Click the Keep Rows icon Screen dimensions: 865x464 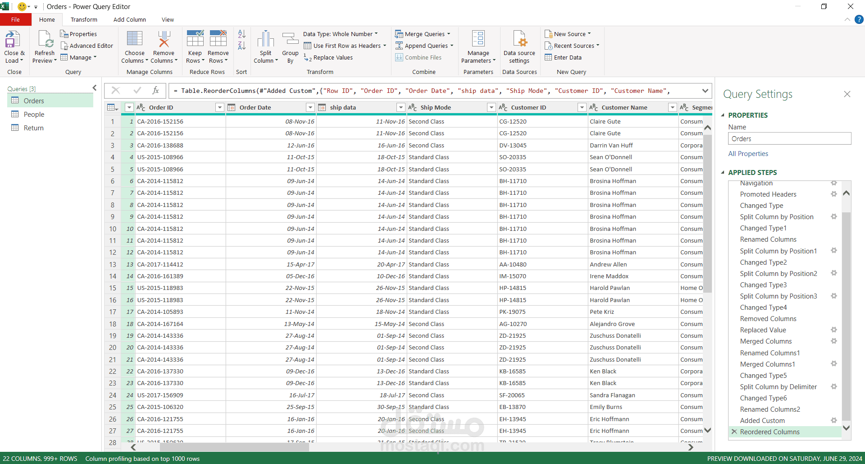pos(195,39)
